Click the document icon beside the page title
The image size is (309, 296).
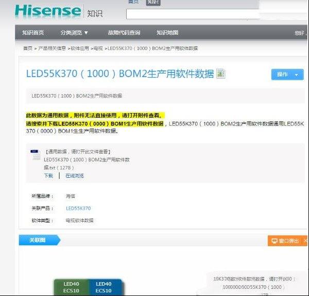click(x=221, y=73)
